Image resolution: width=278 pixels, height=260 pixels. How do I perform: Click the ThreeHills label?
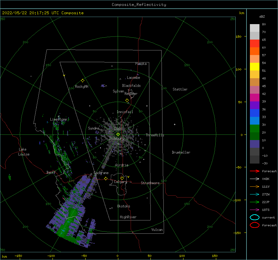[155, 135]
